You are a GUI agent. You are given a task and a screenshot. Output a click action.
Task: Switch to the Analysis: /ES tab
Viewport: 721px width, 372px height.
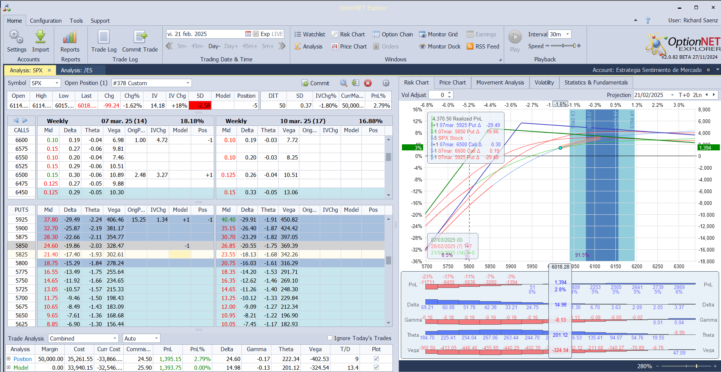76,70
